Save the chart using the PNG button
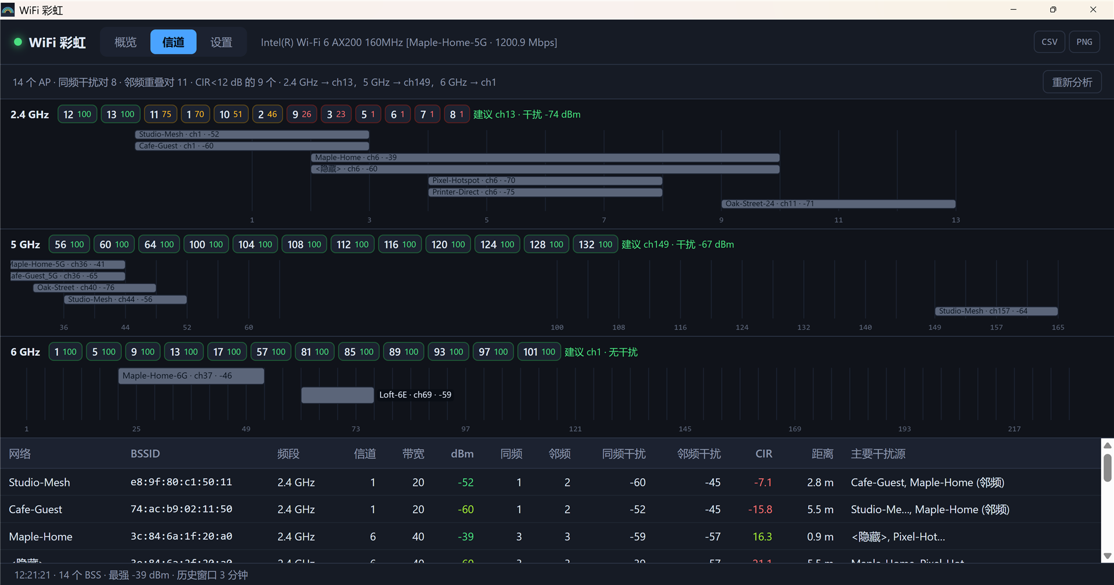This screenshot has height=585, width=1114. click(1084, 42)
